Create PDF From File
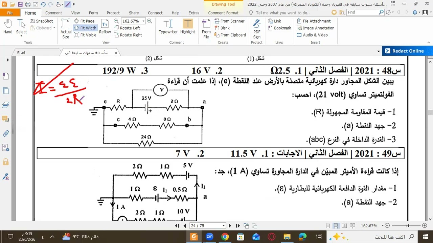The height and width of the screenshot is (243, 433). (206, 29)
